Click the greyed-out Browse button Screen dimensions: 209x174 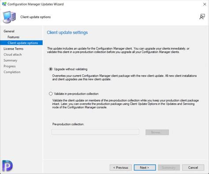click(x=157, y=132)
